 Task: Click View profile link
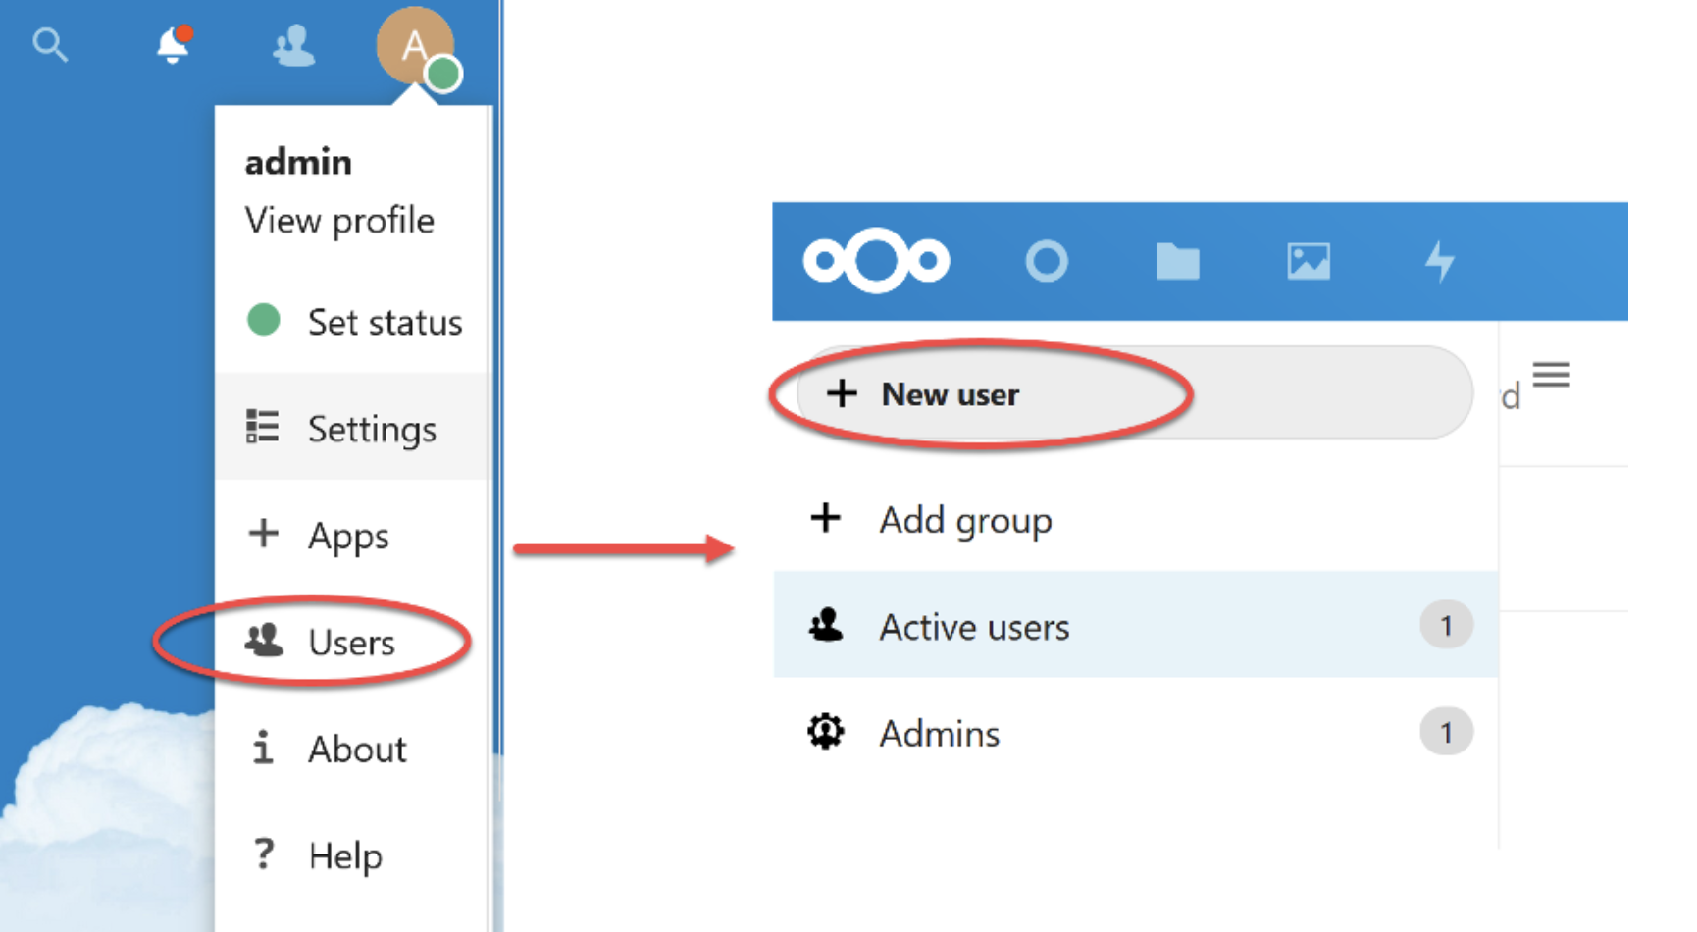click(x=339, y=220)
